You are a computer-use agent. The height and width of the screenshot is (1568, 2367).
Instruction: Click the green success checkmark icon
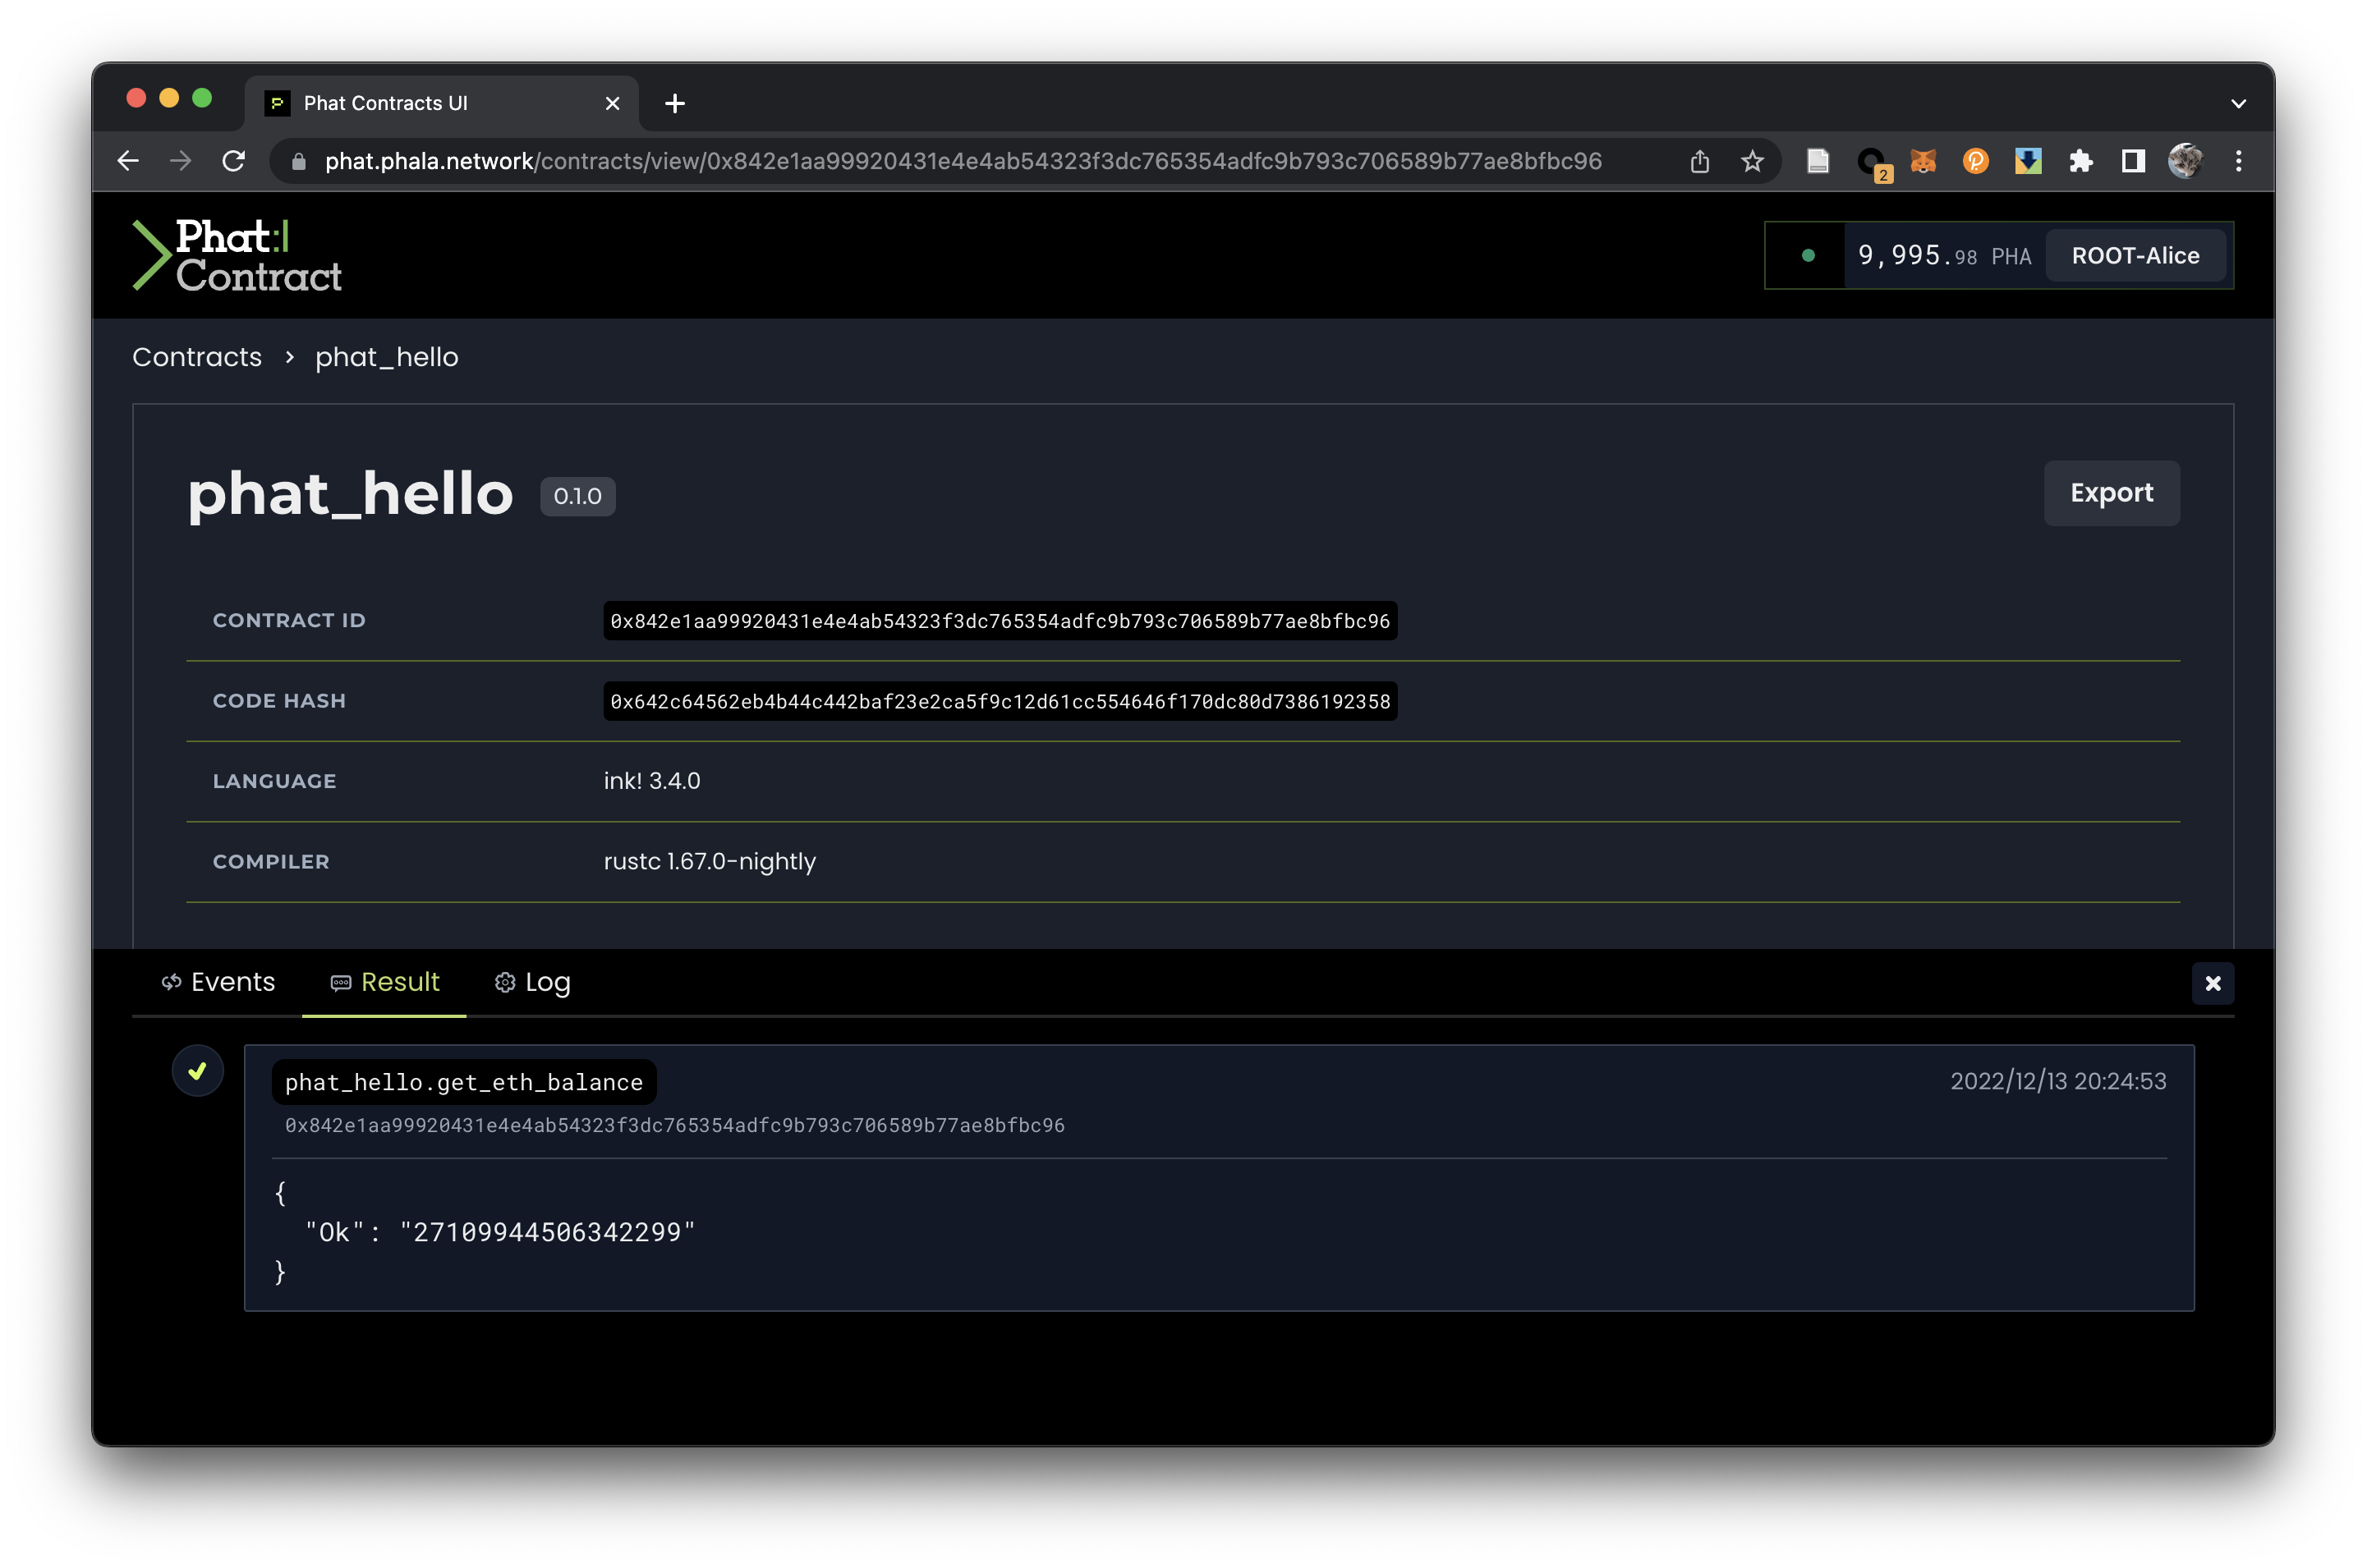[197, 1071]
